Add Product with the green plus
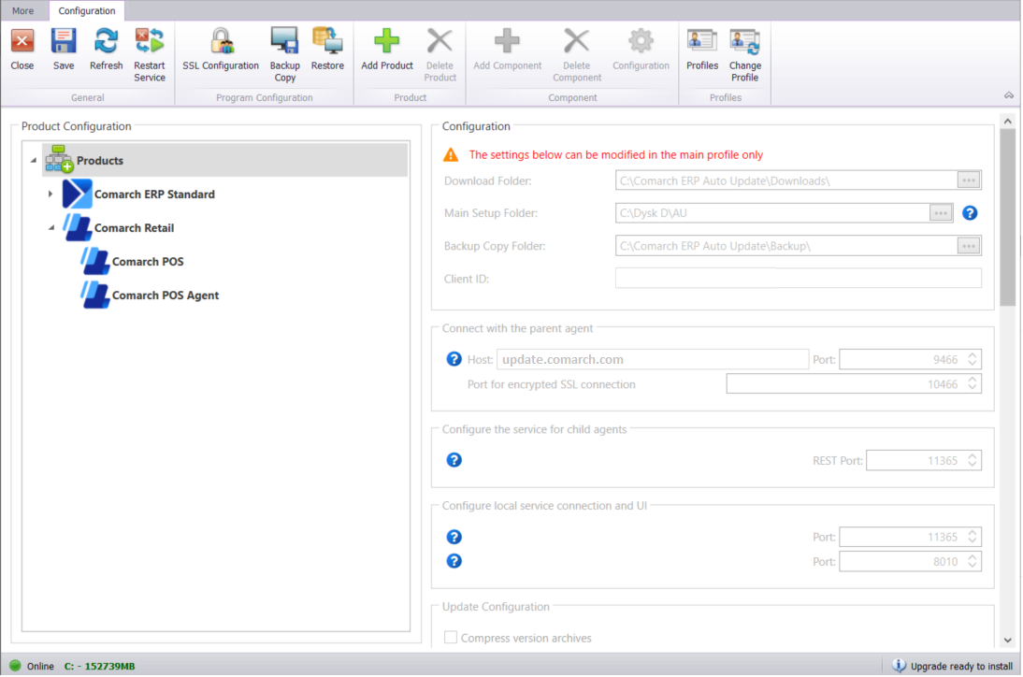Screen dimensions: 1023x677 [387, 42]
